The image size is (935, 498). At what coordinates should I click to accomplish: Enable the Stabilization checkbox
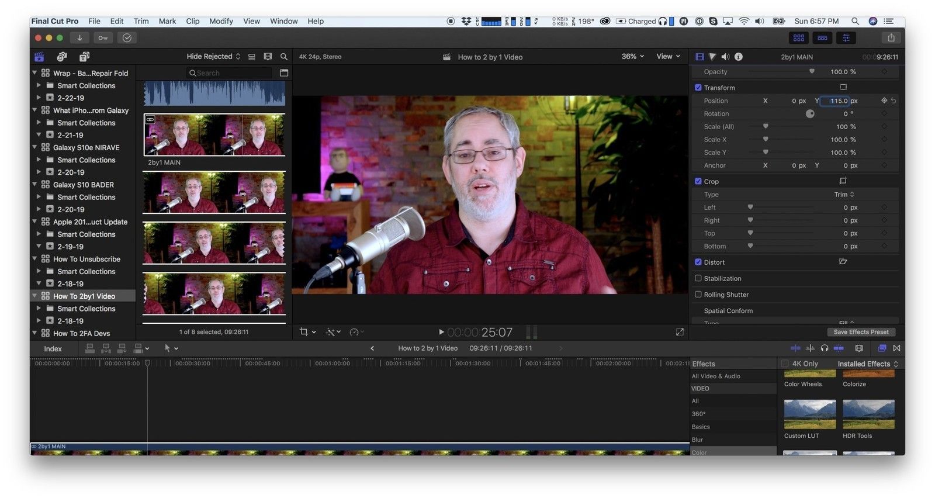(698, 278)
